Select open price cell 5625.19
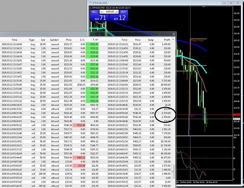Screen dimensions: 244x188 (x=68, y=105)
